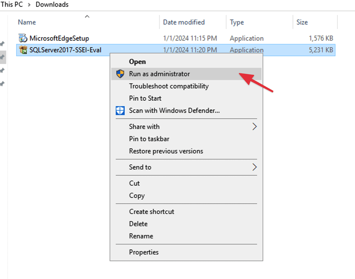Click the Windows Defender shield icon
The image size is (355, 279).
pos(120,111)
